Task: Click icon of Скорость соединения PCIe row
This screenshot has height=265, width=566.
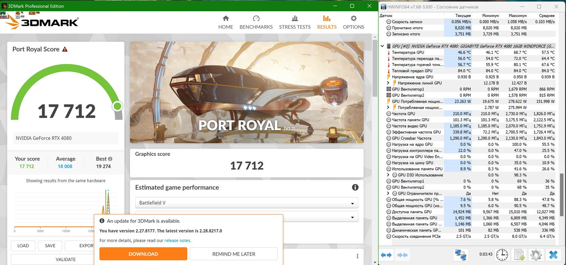Action: [389, 236]
